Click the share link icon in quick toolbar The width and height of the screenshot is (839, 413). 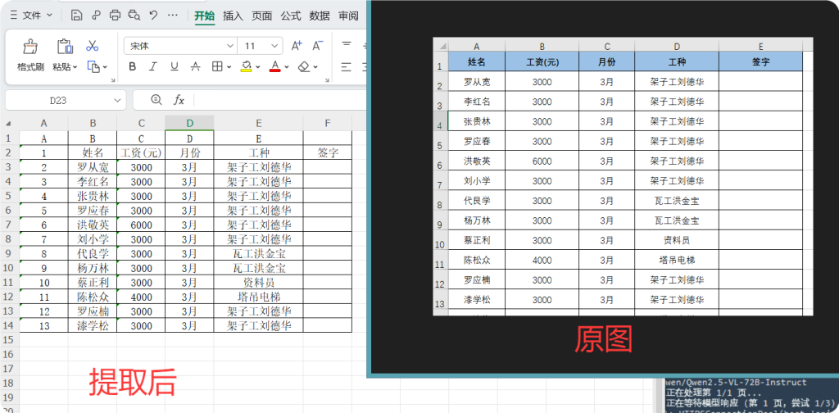coord(97,16)
